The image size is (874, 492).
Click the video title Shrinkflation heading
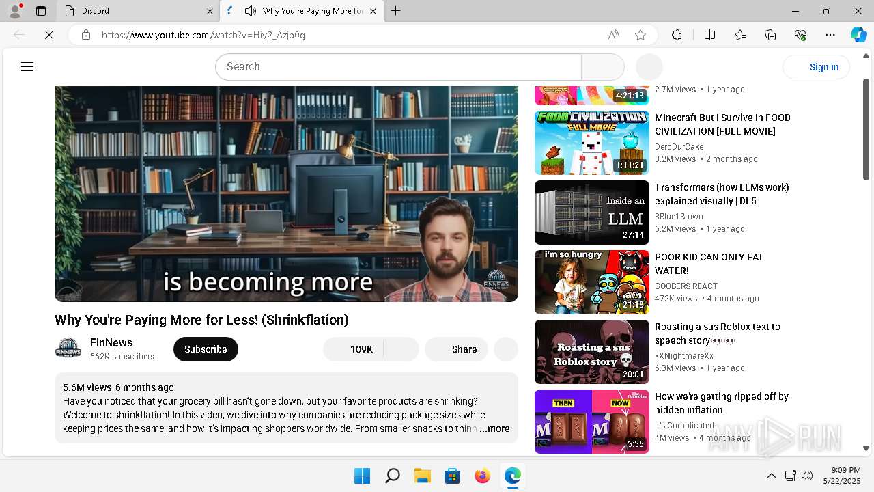(201, 320)
